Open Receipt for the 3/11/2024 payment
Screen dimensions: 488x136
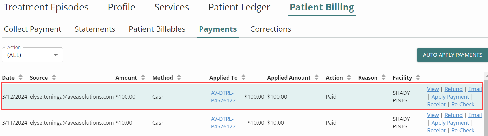pos(436,130)
